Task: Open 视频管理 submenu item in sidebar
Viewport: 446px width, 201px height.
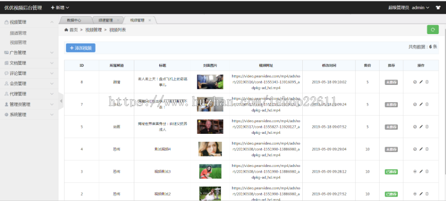Action: [x=18, y=42]
